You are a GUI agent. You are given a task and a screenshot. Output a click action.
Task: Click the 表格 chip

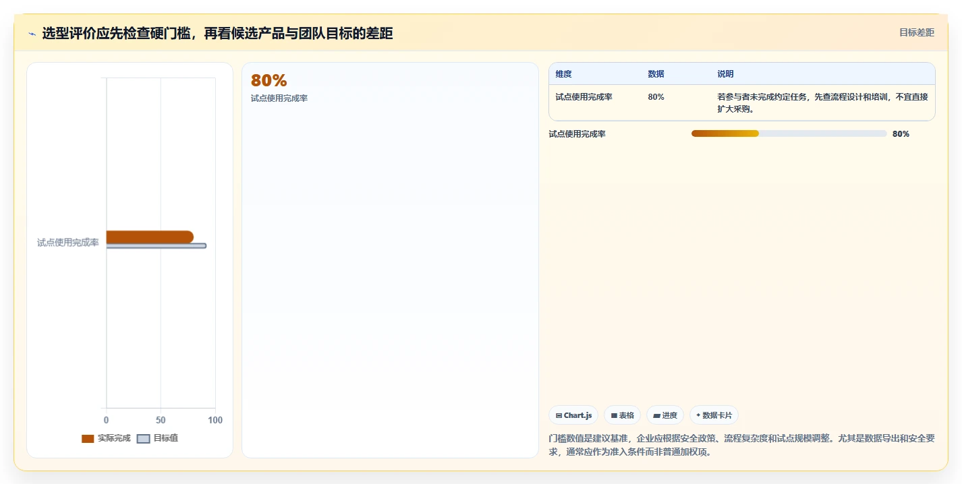pyautogui.click(x=622, y=415)
